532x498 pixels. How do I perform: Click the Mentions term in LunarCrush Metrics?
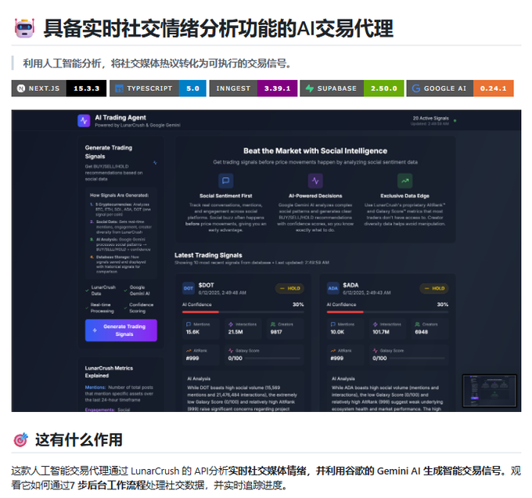[95, 388]
